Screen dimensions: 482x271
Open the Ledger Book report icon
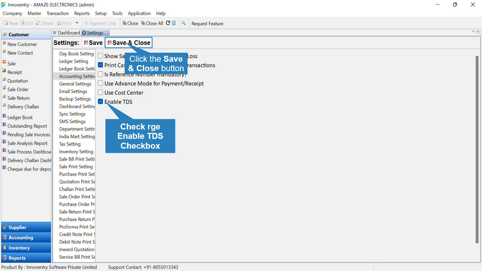pyautogui.click(x=5, y=116)
